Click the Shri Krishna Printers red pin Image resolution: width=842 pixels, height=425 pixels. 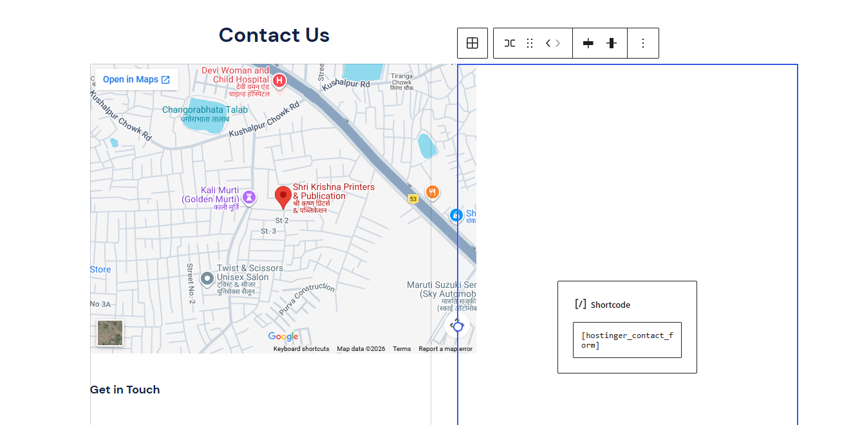[283, 198]
